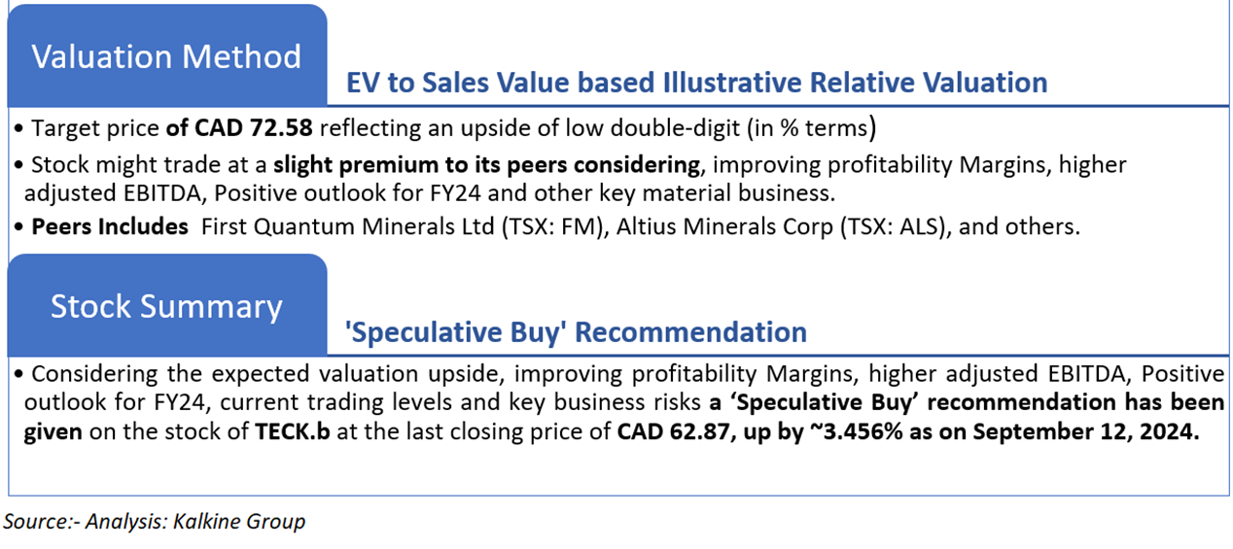Click the 'Speculative Buy' Recommendation heading
This screenshot has width=1233, height=549.
577,332
